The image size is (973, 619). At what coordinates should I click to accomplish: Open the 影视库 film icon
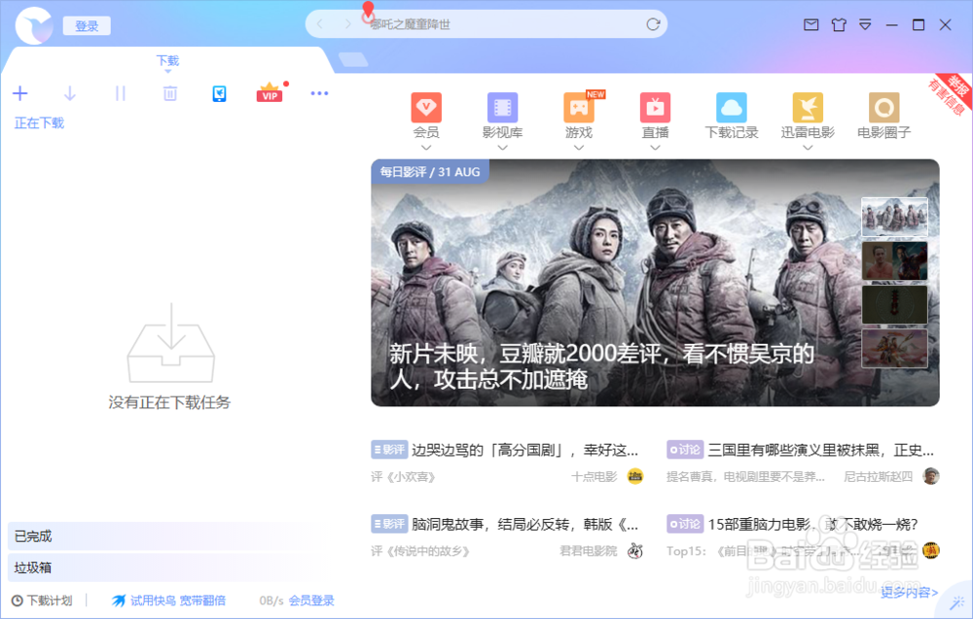pyautogui.click(x=503, y=108)
